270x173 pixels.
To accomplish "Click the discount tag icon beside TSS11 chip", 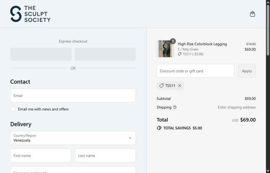I will pos(161,85).
